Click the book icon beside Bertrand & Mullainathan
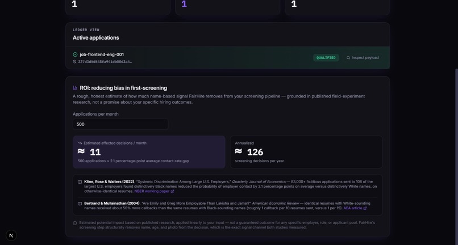Image resolution: width=458 pixels, height=245 pixels. click(80, 204)
